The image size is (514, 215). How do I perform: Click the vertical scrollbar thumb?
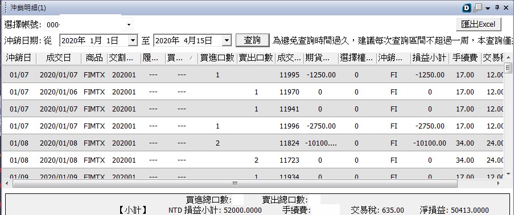coord(508,68)
